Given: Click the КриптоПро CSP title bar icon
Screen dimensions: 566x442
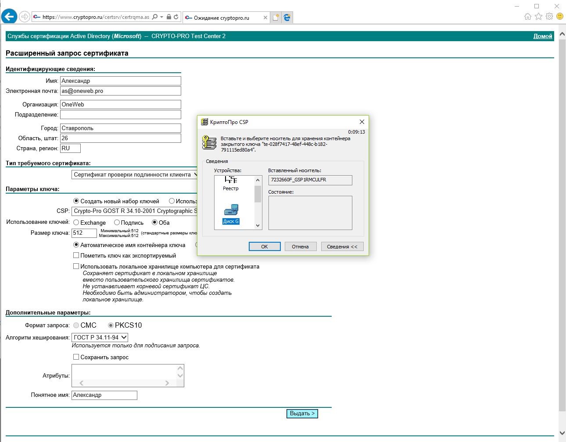Looking at the screenshot, I should 204,122.
